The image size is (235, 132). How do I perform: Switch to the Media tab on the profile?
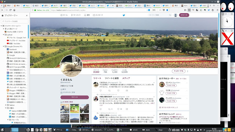[126, 78]
